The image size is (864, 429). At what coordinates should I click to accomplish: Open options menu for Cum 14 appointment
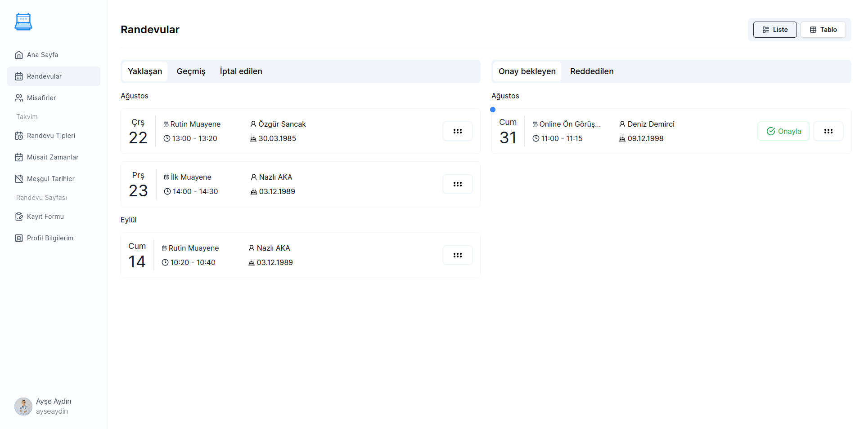[x=457, y=255]
